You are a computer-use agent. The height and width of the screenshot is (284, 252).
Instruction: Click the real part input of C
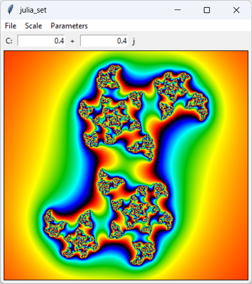pyautogui.click(x=41, y=41)
